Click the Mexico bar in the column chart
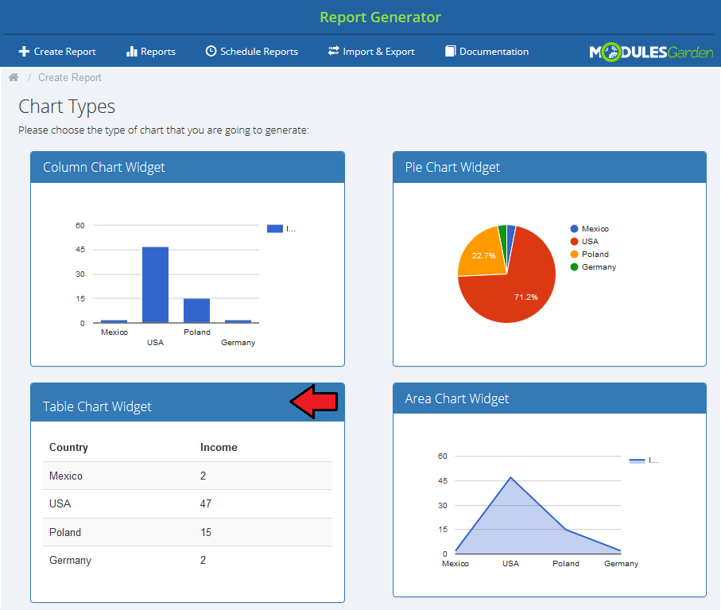The image size is (721, 610). click(114, 321)
